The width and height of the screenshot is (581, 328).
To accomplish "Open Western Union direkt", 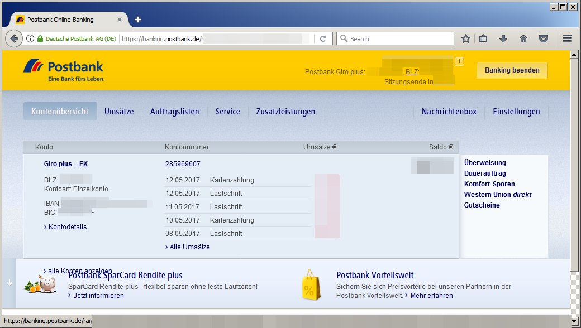I will pos(498,195).
